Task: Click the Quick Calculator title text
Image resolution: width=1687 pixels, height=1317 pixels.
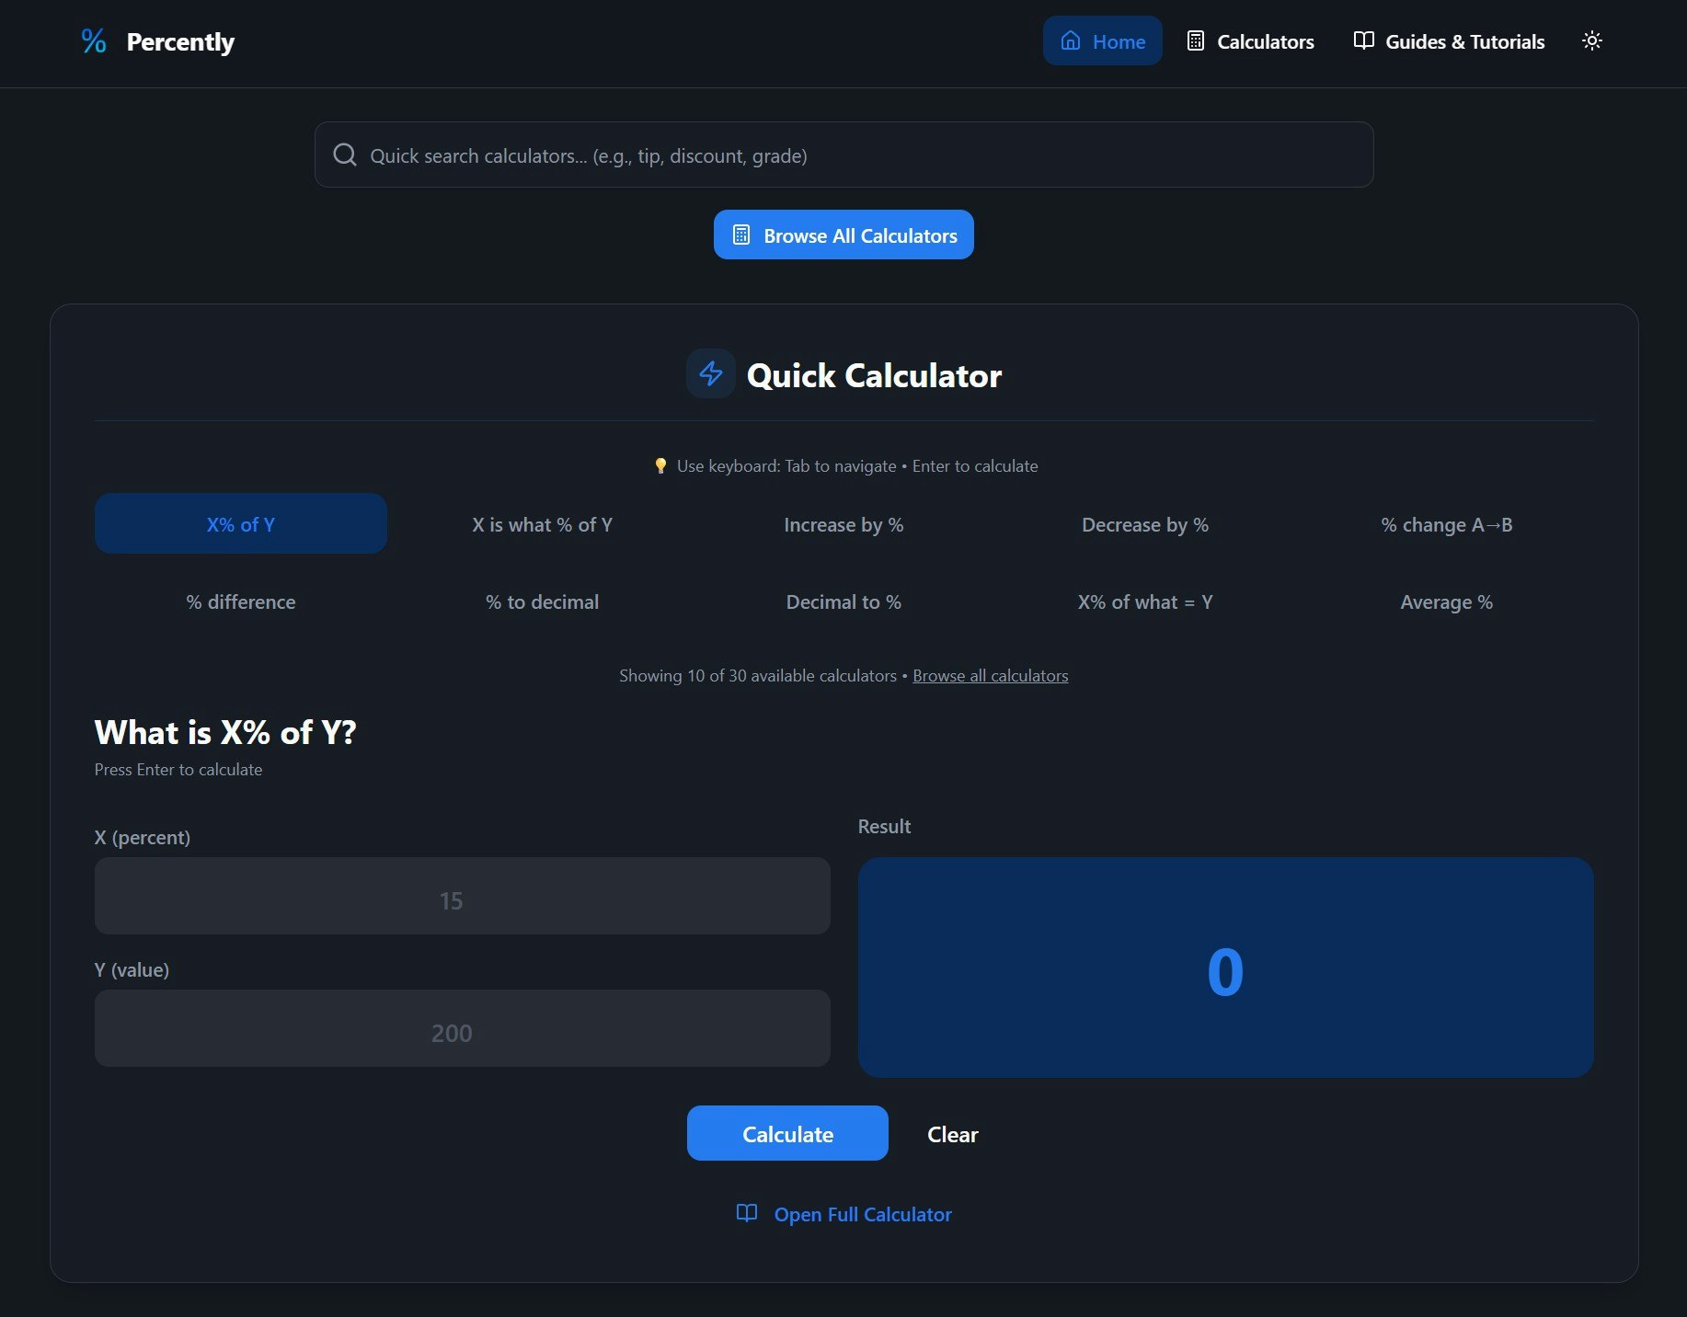Action: pos(874,375)
